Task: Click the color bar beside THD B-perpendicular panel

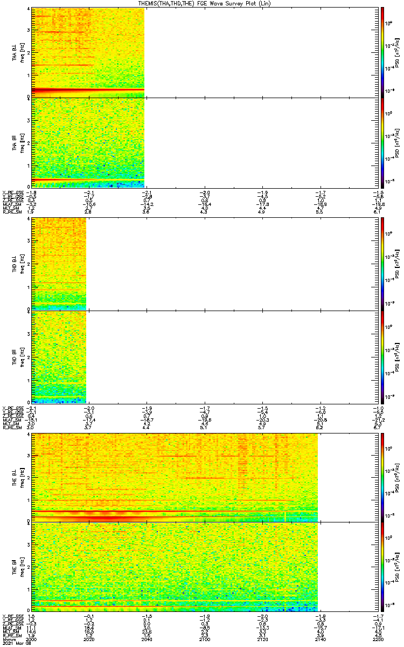Action: [382, 264]
